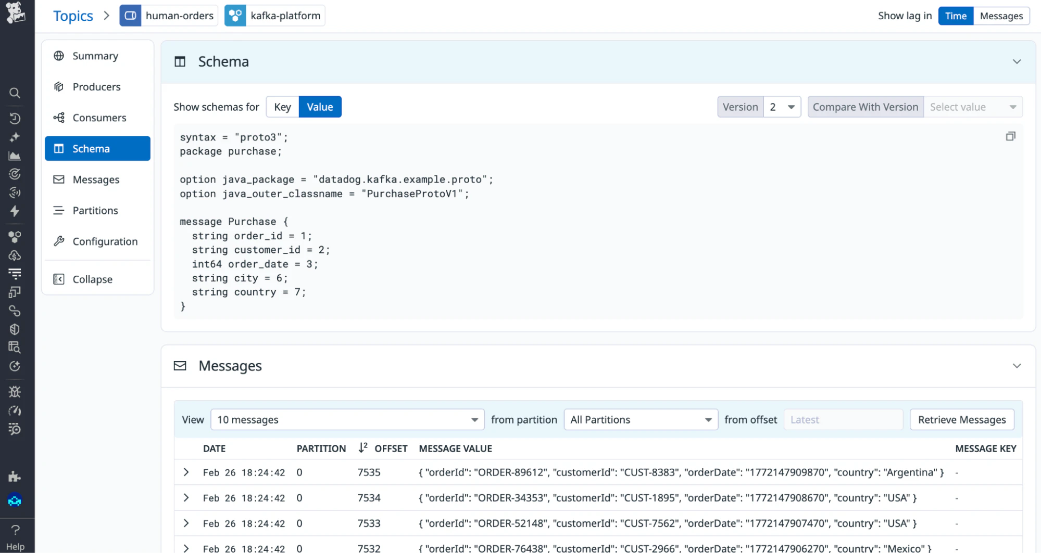Open the Help question mark icon
The image size is (1041, 553).
point(15,530)
